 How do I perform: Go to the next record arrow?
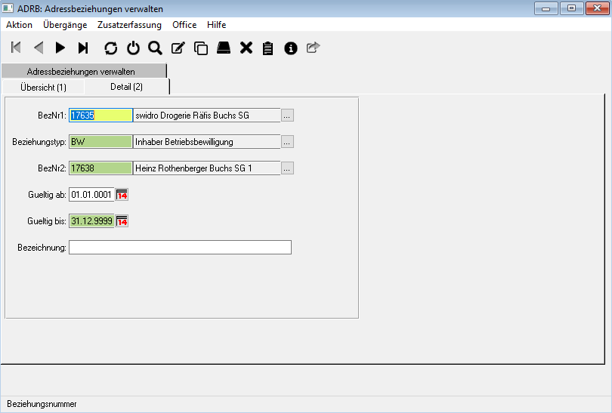tap(60, 48)
